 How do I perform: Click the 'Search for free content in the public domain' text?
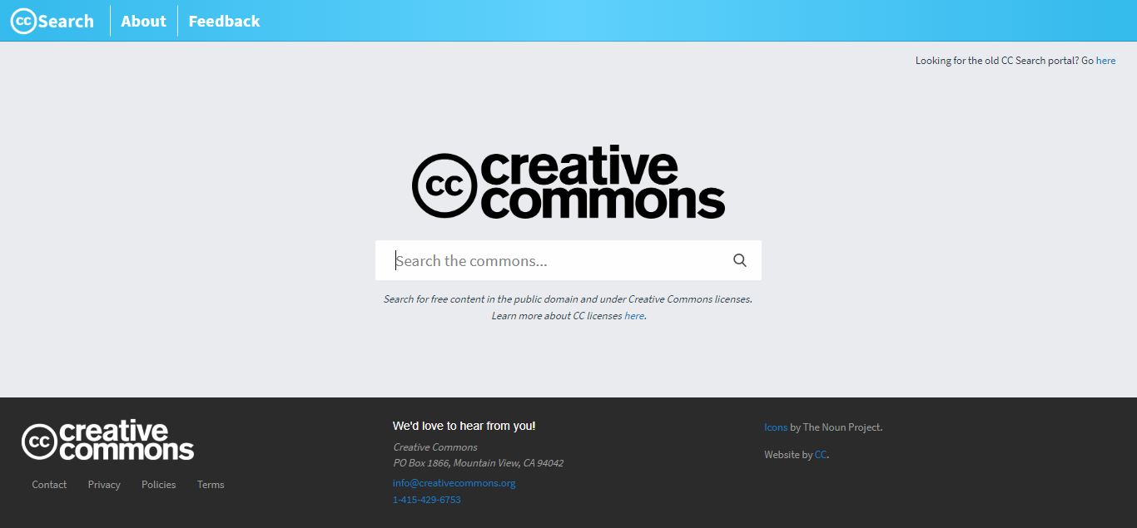(568, 299)
